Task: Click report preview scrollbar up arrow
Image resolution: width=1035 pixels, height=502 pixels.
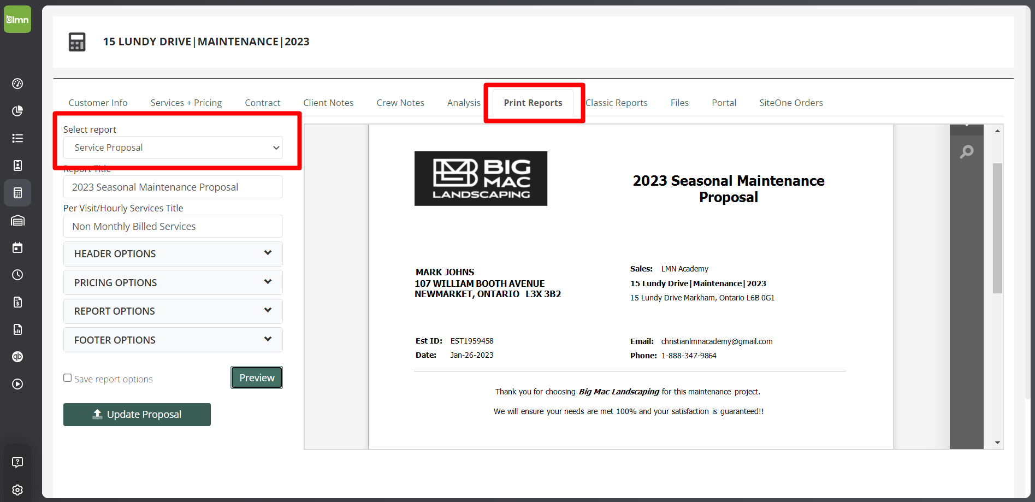Action: [x=997, y=131]
